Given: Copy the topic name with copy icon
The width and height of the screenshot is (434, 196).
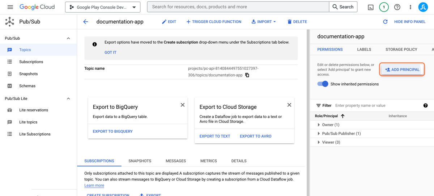Looking at the screenshot, I should (x=247, y=75).
